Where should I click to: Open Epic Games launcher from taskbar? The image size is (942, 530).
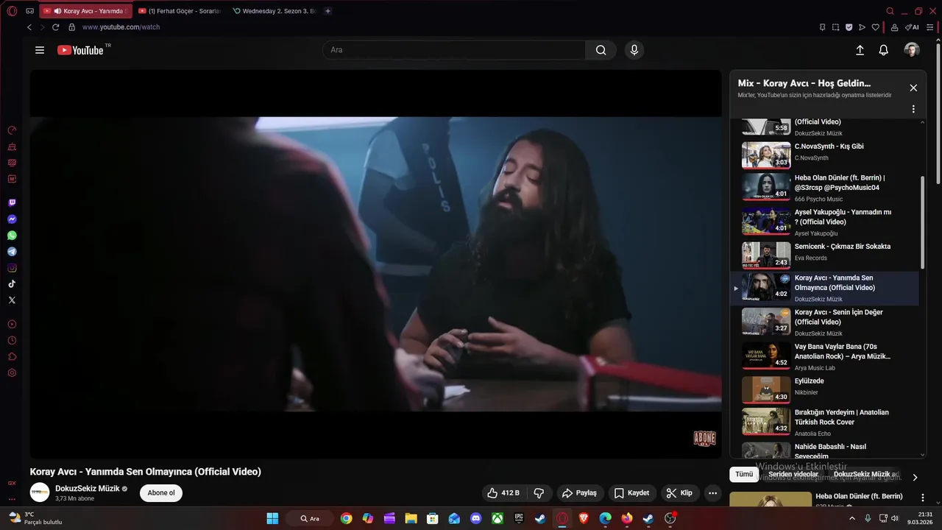point(519,518)
